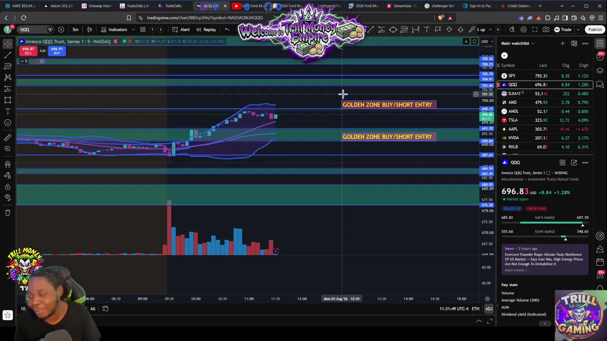Select the trend line drawing tool
The height and width of the screenshot is (341, 607).
click(x=8, y=55)
